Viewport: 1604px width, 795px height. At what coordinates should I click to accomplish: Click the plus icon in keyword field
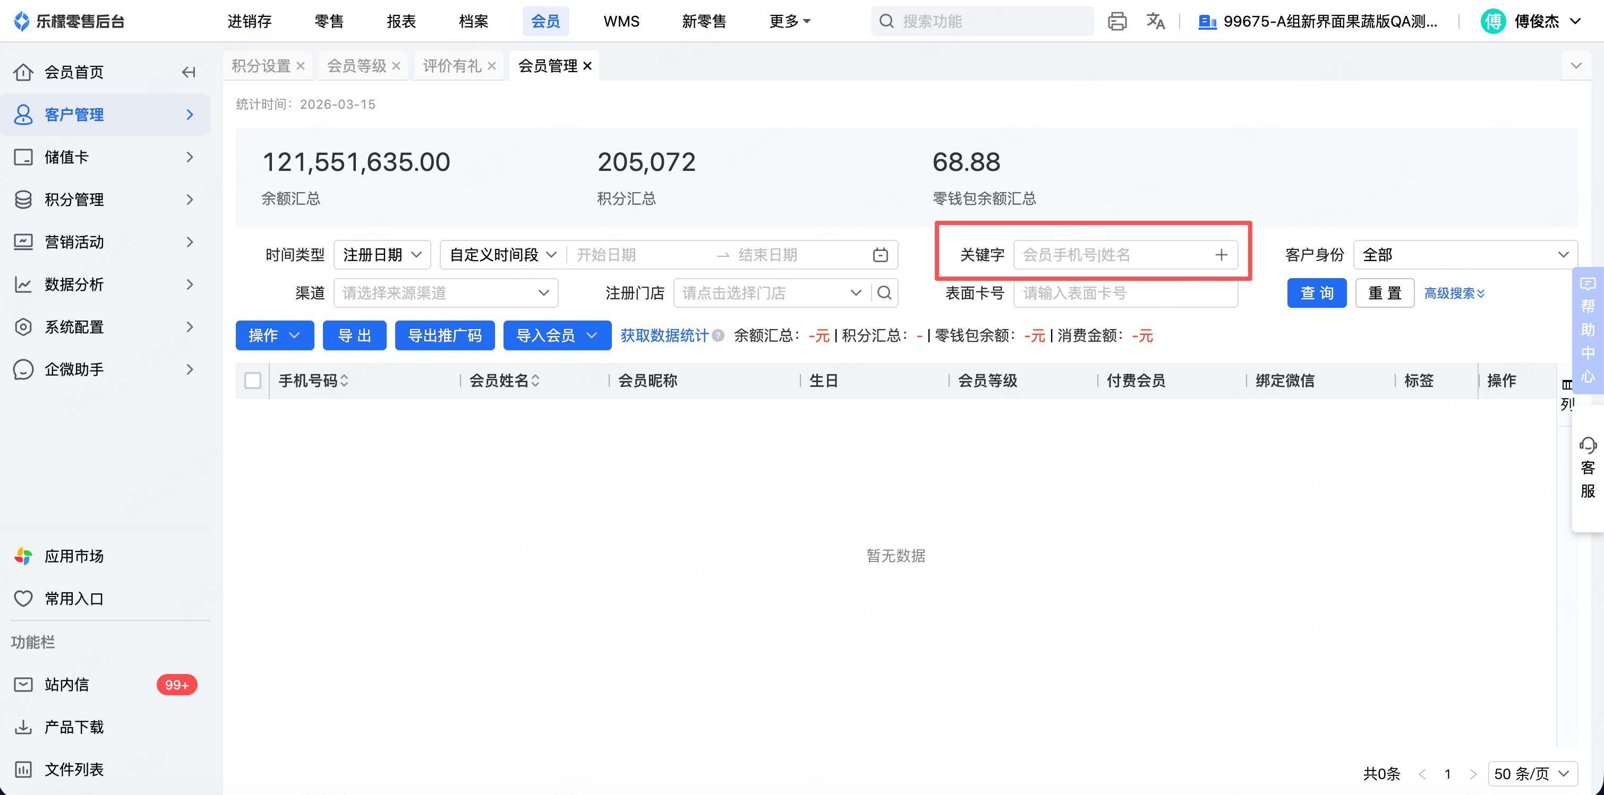[x=1221, y=255]
